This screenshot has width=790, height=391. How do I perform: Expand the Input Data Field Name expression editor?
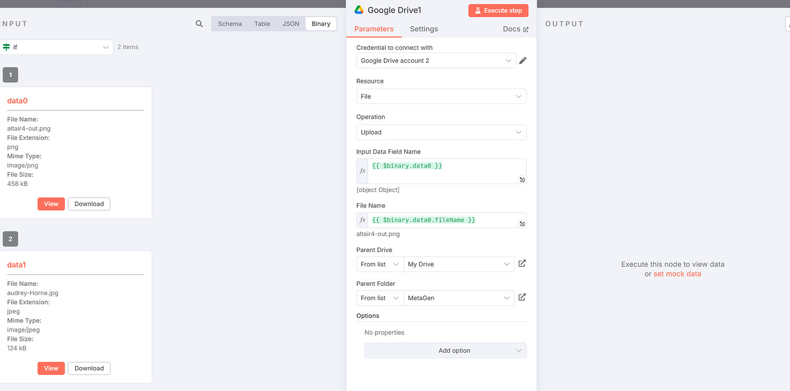[522, 179]
